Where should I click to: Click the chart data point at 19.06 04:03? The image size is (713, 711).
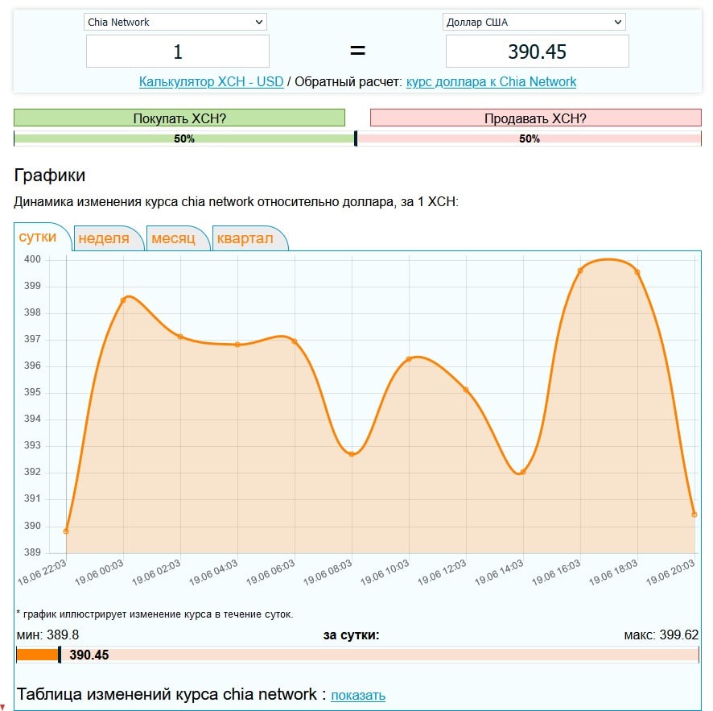coord(237,345)
